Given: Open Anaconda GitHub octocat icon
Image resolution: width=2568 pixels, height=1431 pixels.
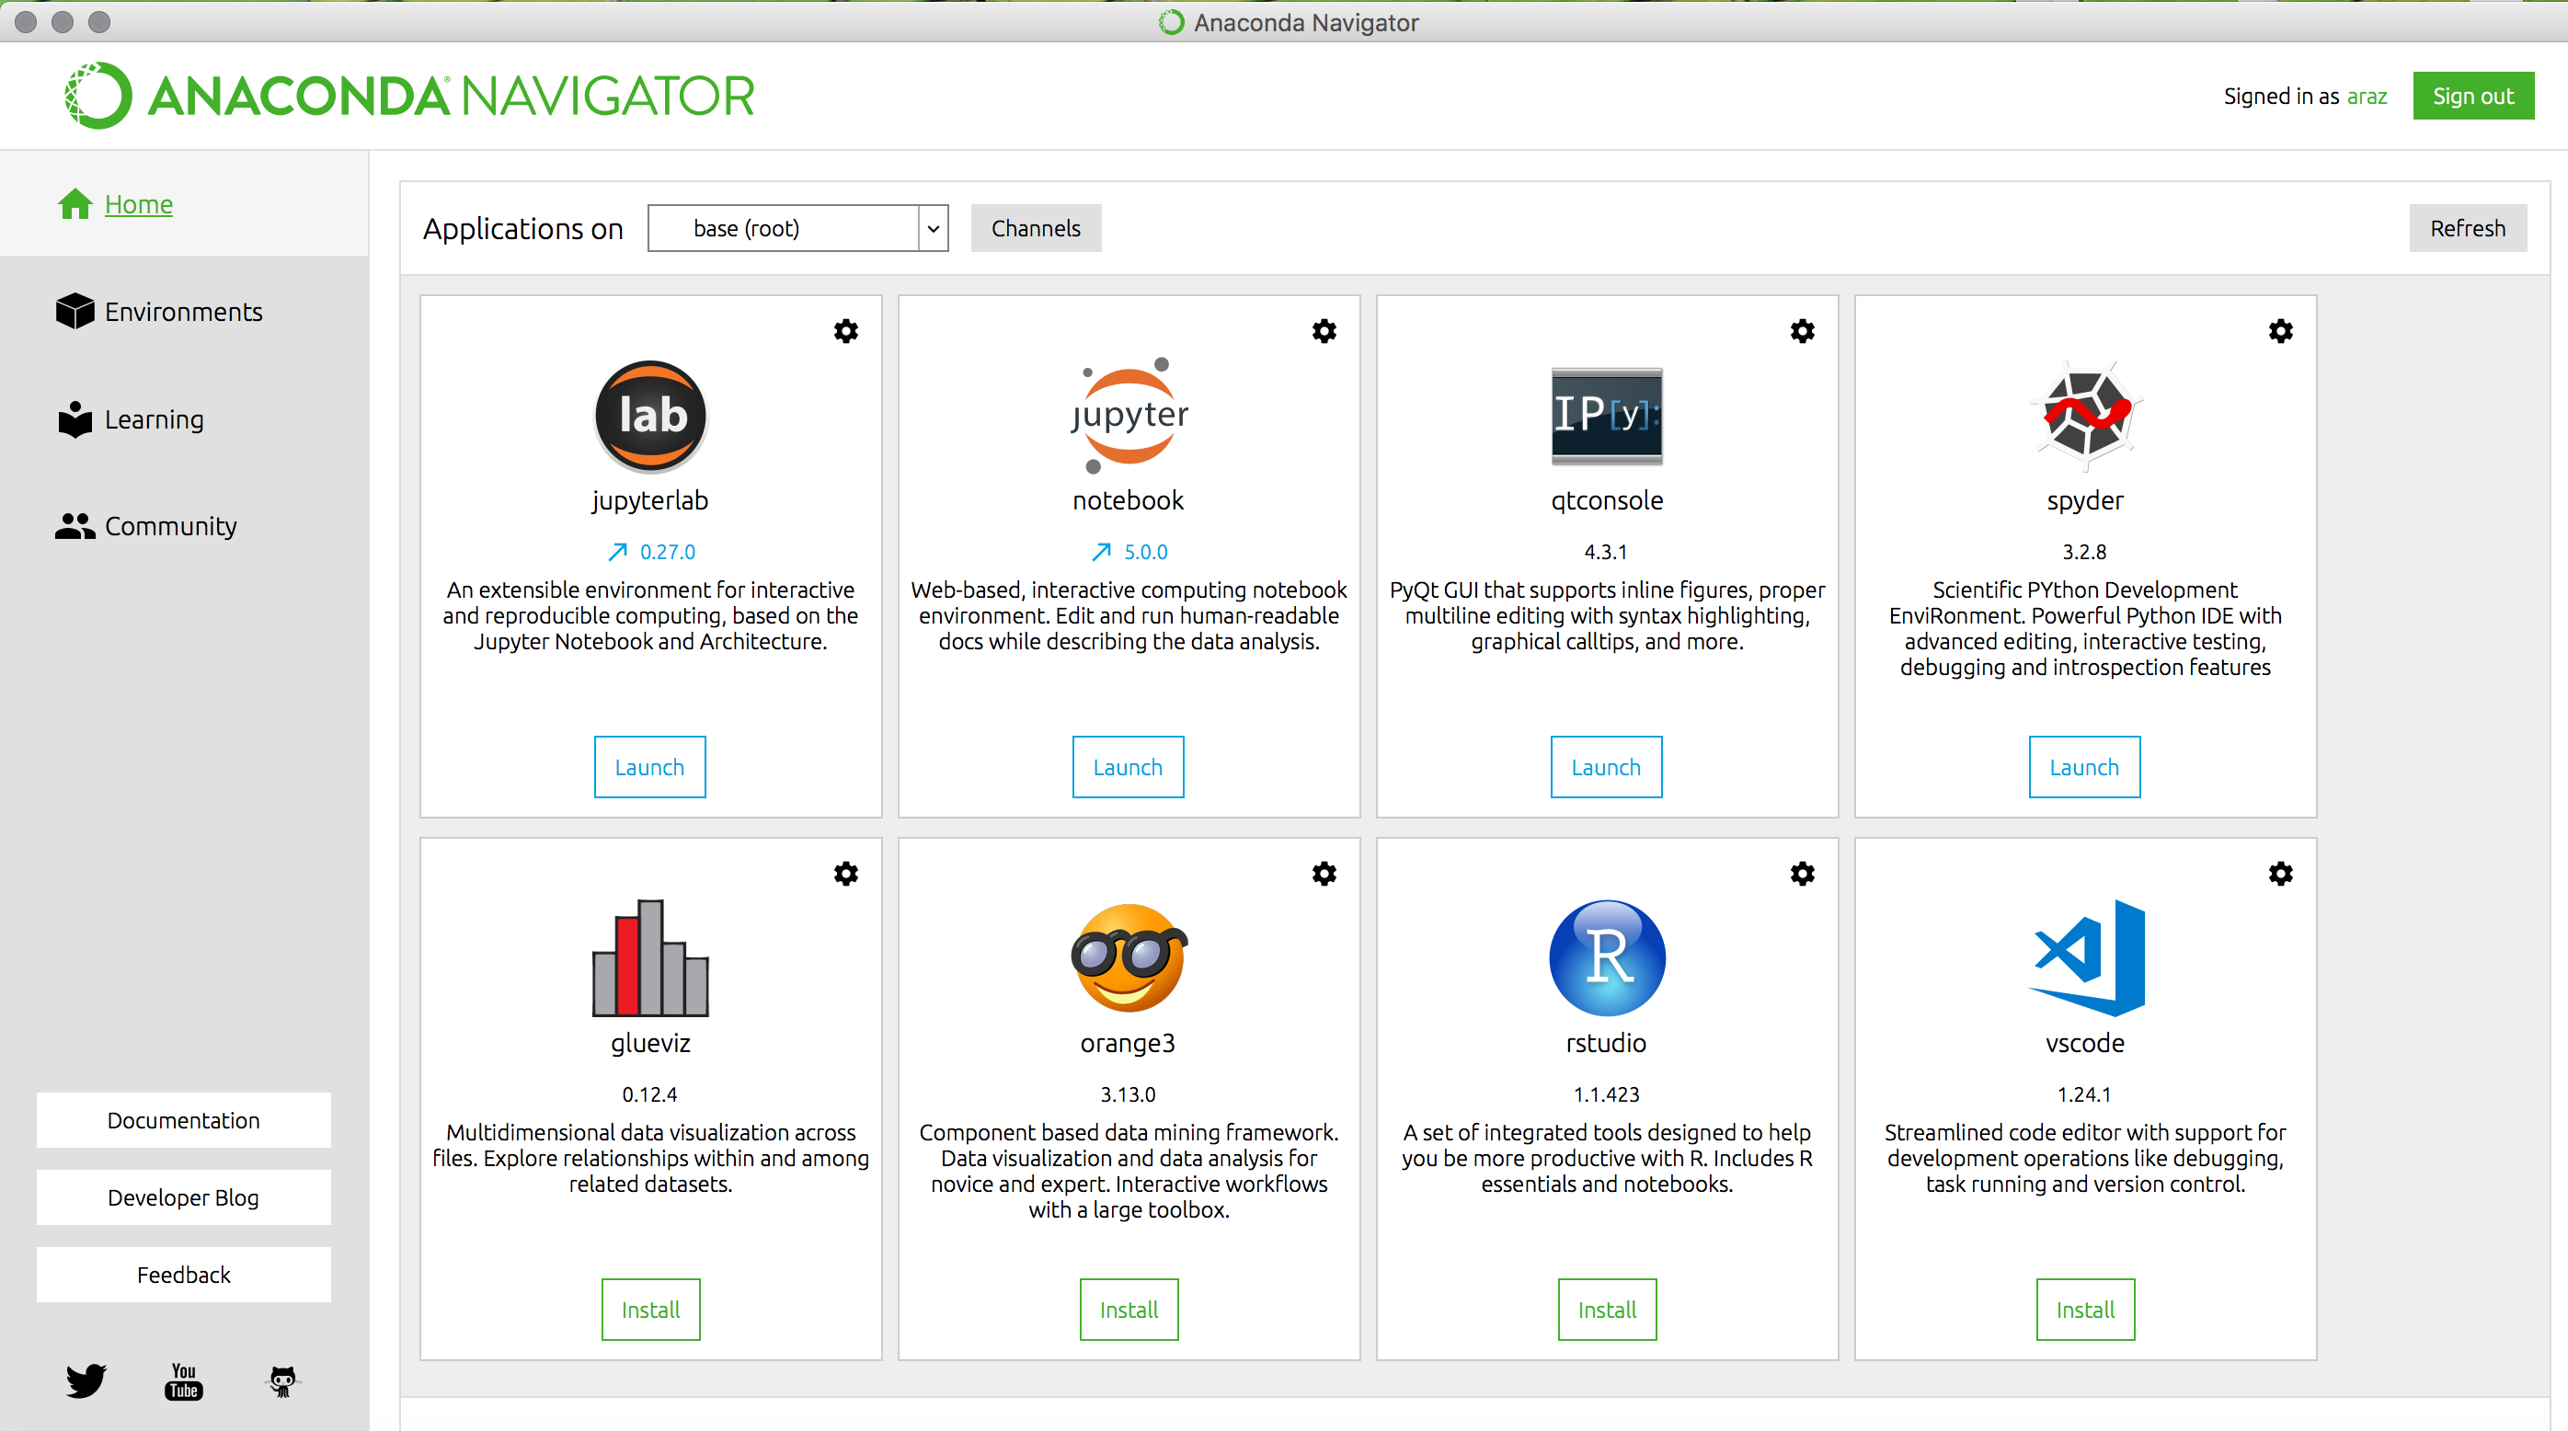Looking at the screenshot, I should click(283, 1381).
